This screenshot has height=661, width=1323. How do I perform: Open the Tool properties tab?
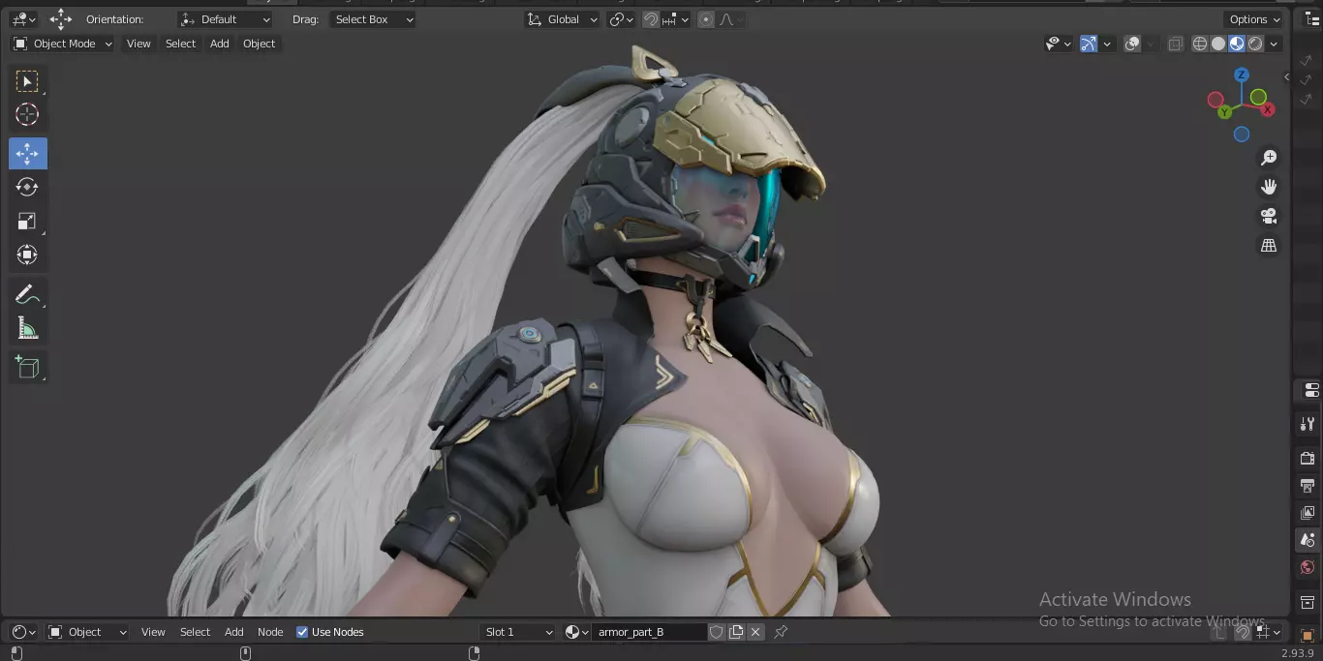tap(1308, 424)
